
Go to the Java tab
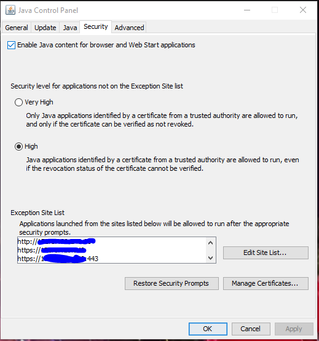[x=70, y=28]
